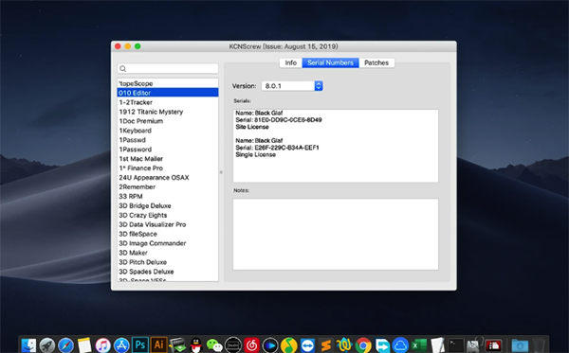
Task: Switch to the Info tab
Action: (291, 62)
